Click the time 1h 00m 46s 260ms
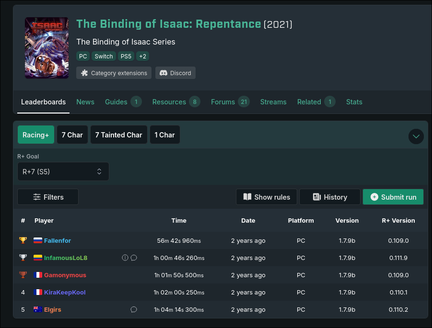432x328 pixels. [x=179, y=258]
